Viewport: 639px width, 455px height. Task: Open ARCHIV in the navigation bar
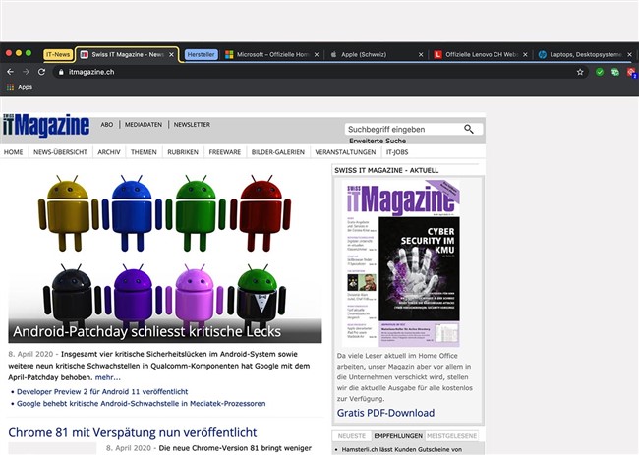pos(109,152)
